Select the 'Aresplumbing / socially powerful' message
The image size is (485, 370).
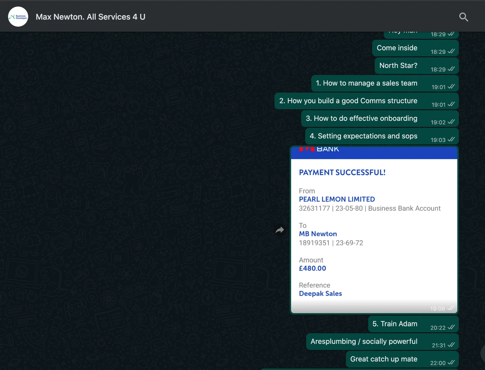click(382, 342)
